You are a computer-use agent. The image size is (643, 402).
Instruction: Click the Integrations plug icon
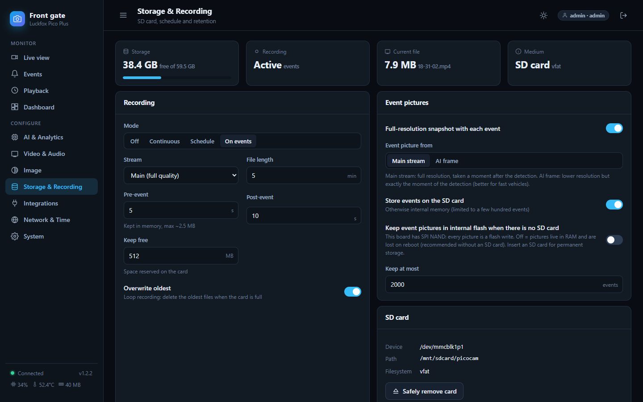pos(15,203)
